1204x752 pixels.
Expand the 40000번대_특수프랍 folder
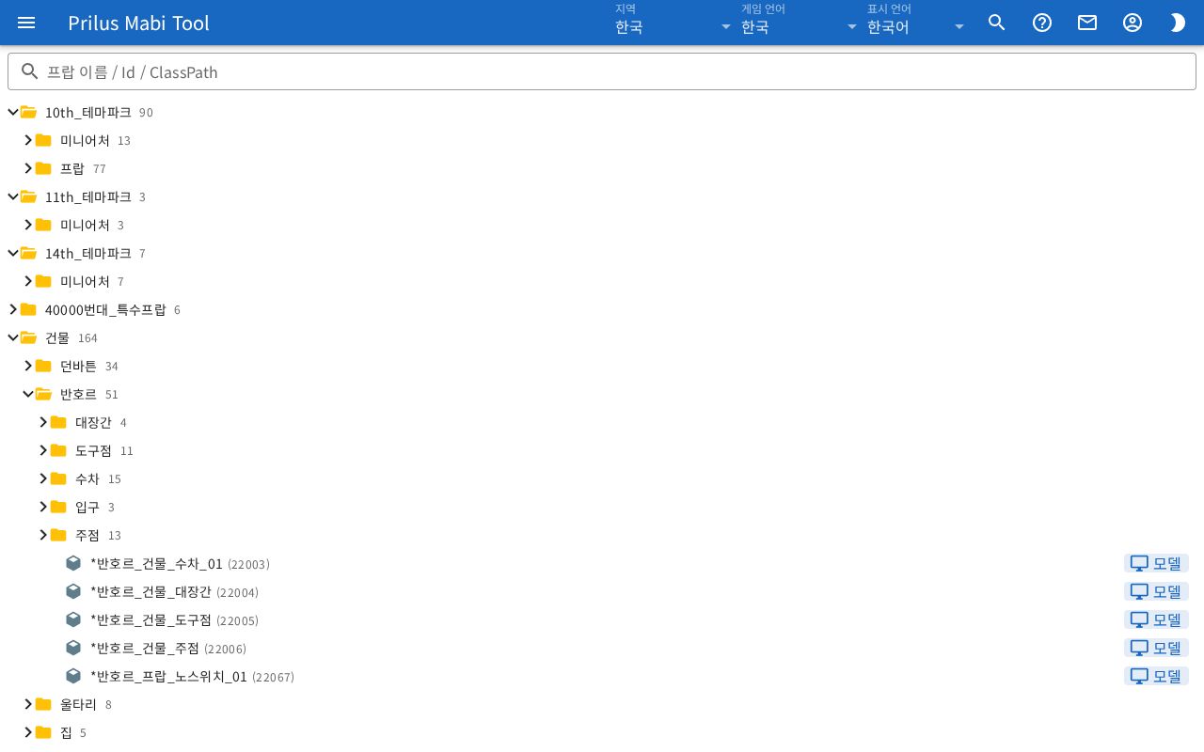click(x=13, y=309)
